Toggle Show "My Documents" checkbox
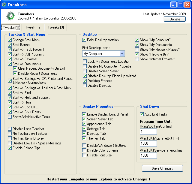 coord(137,45)
